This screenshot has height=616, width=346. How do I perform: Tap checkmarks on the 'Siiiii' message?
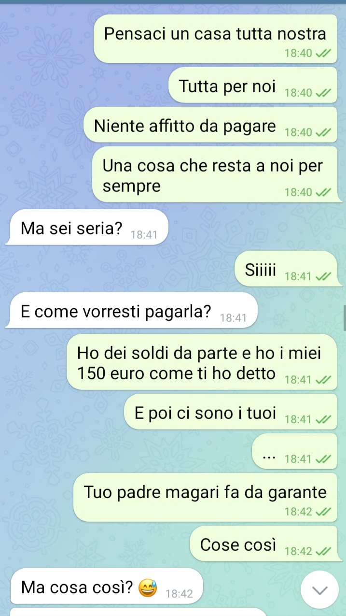click(x=323, y=277)
